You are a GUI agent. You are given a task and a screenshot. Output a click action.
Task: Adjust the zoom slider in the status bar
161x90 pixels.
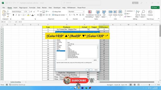(x=149, y=85)
